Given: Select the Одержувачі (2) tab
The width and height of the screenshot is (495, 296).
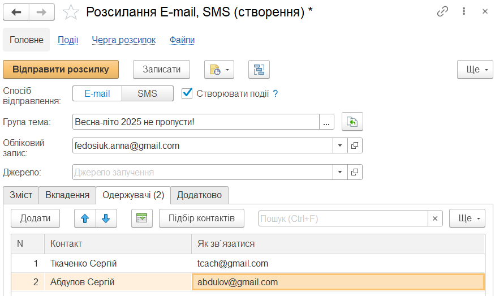Looking at the screenshot, I should coord(133,195).
